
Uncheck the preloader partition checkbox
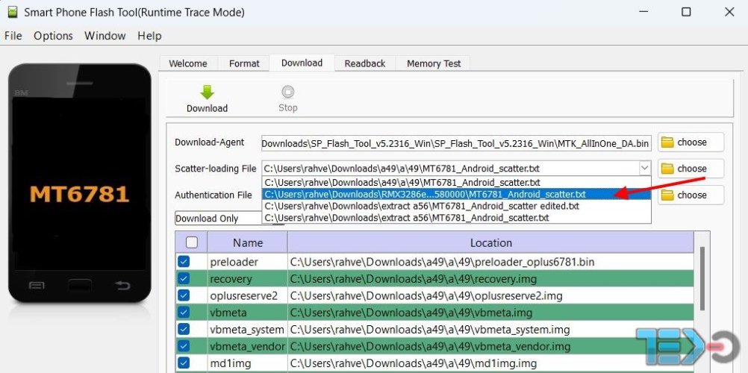[x=183, y=261]
